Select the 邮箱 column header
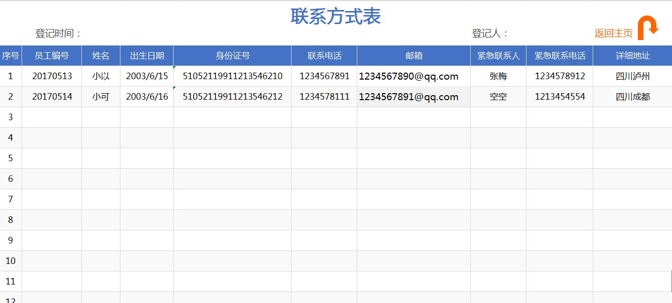672x303 pixels. click(x=413, y=56)
